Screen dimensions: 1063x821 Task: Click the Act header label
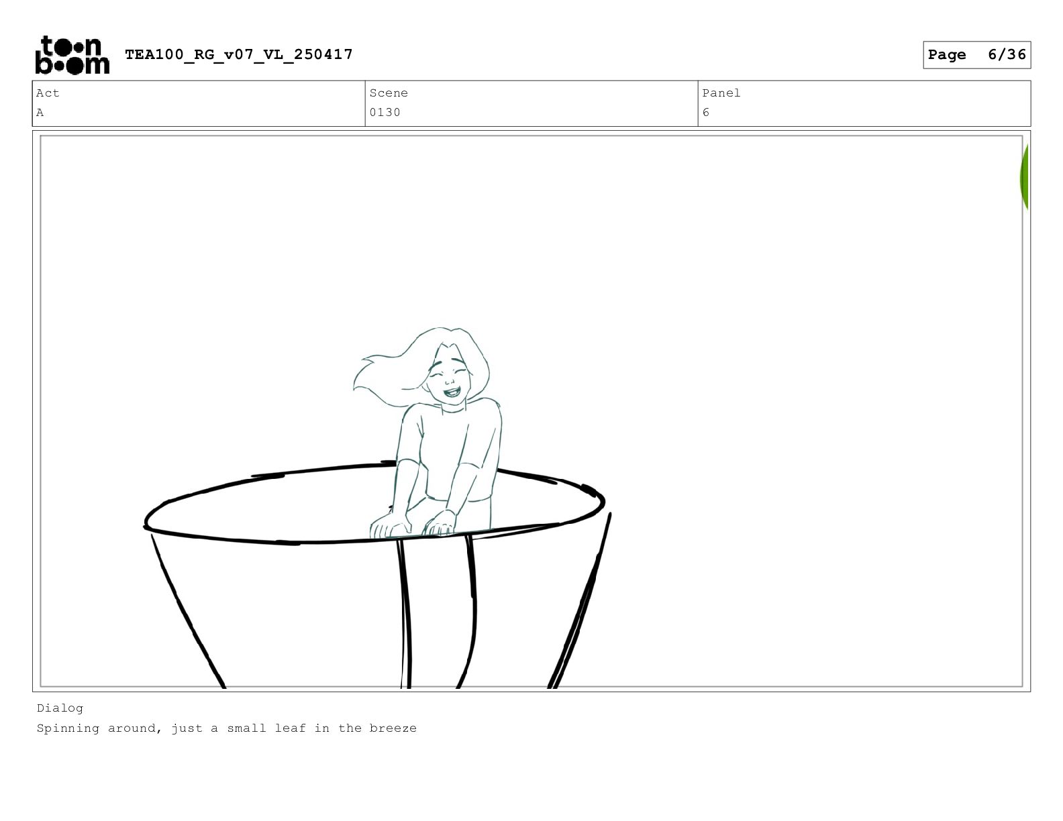click(x=48, y=93)
